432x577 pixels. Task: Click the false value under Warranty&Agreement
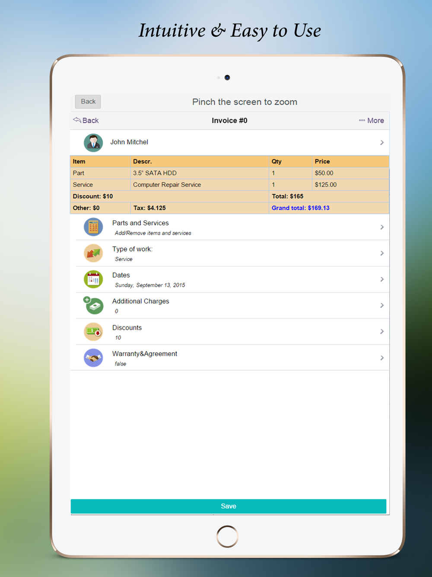coord(121,364)
